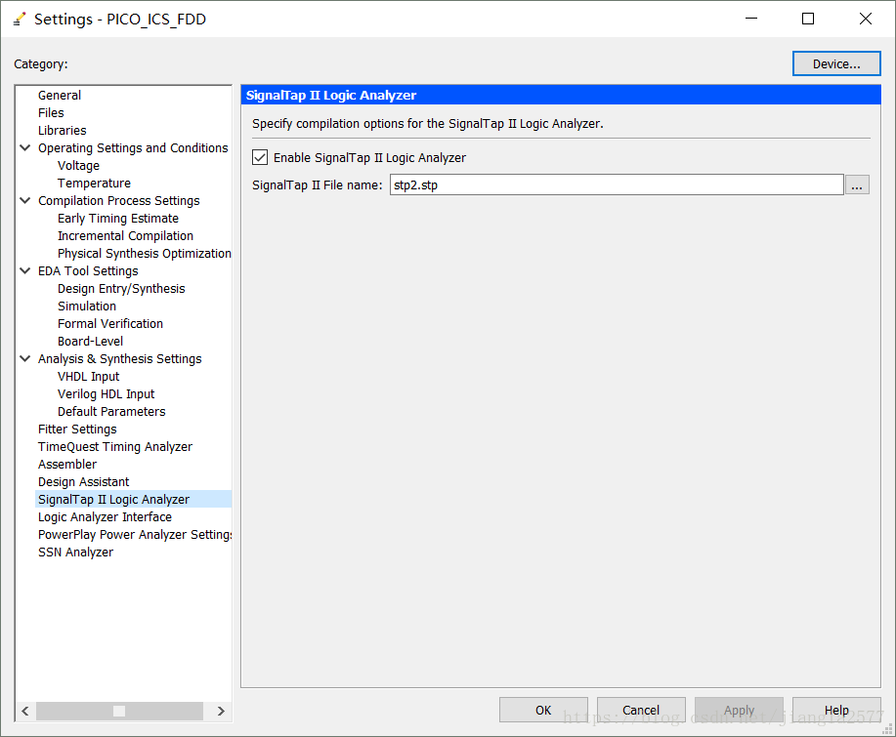Select Formal Verification category

point(110,324)
